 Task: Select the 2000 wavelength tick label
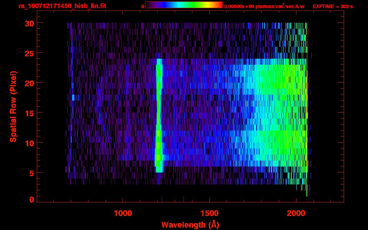pos(296,213)
